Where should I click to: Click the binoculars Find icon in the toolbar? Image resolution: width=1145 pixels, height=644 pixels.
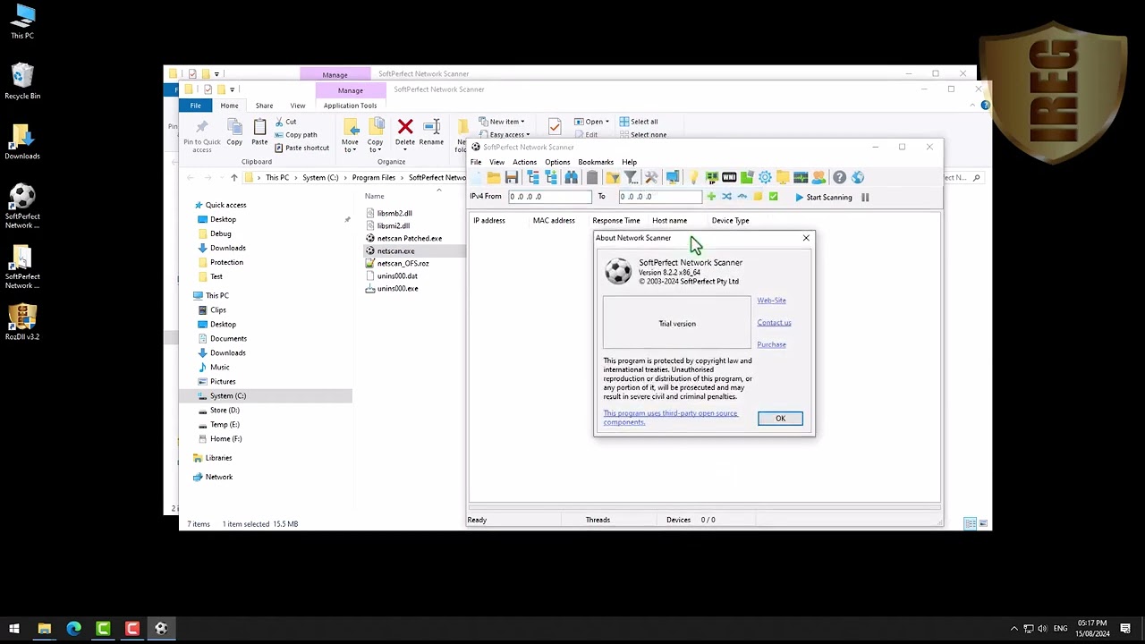(571, 177)
